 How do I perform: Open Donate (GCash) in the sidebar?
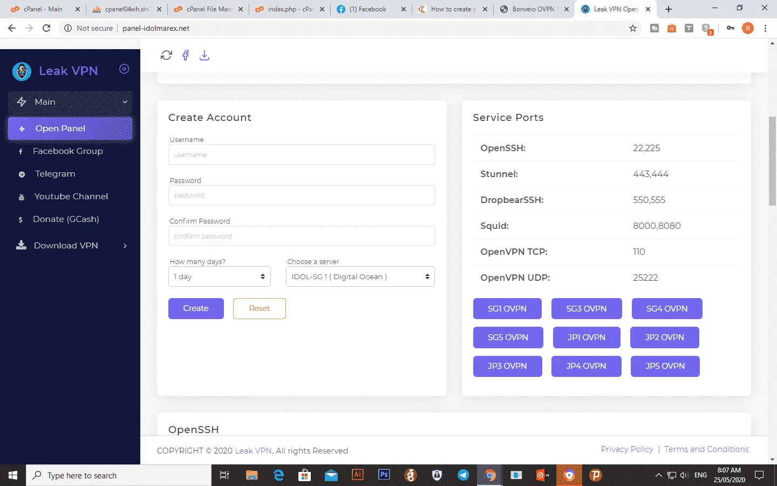tap(66, 219)
